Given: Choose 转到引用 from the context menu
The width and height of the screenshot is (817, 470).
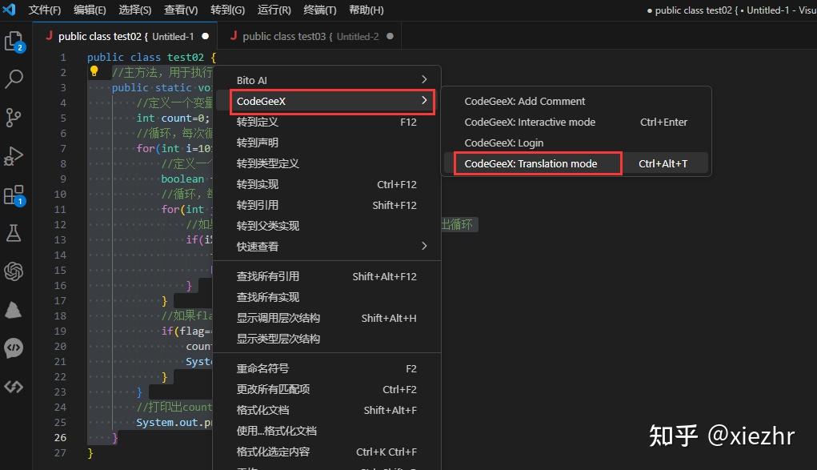Looking at the screenshot, I should [x=327, y=205].
